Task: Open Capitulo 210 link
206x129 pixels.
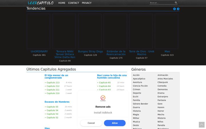Action: point(53,93)
